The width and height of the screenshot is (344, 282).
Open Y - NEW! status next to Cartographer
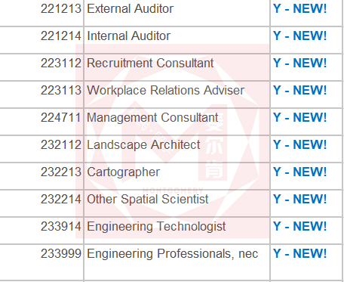point(300,172)
